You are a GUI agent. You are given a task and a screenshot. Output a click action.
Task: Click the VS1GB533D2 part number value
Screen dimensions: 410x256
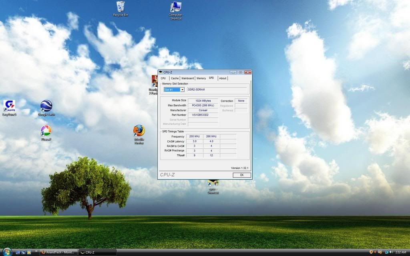pyautogui.click(x=203, y=115)
